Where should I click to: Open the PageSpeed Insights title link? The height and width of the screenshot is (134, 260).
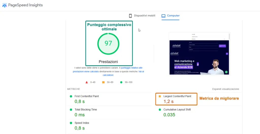(25, 5)
